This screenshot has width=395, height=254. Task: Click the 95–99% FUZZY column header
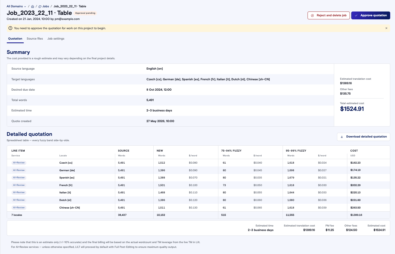(x=296, y=151)
